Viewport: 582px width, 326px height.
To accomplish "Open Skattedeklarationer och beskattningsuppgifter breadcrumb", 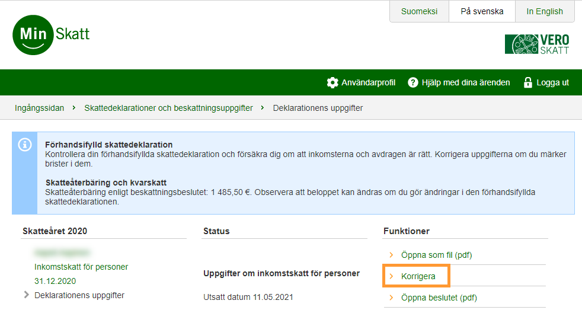I will [x=168, y=108].
